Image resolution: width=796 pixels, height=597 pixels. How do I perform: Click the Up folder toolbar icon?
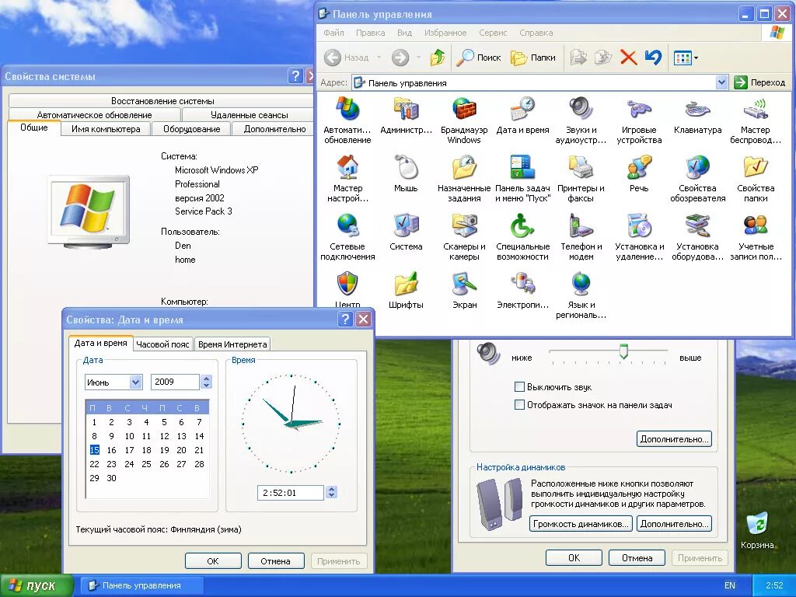437,58
